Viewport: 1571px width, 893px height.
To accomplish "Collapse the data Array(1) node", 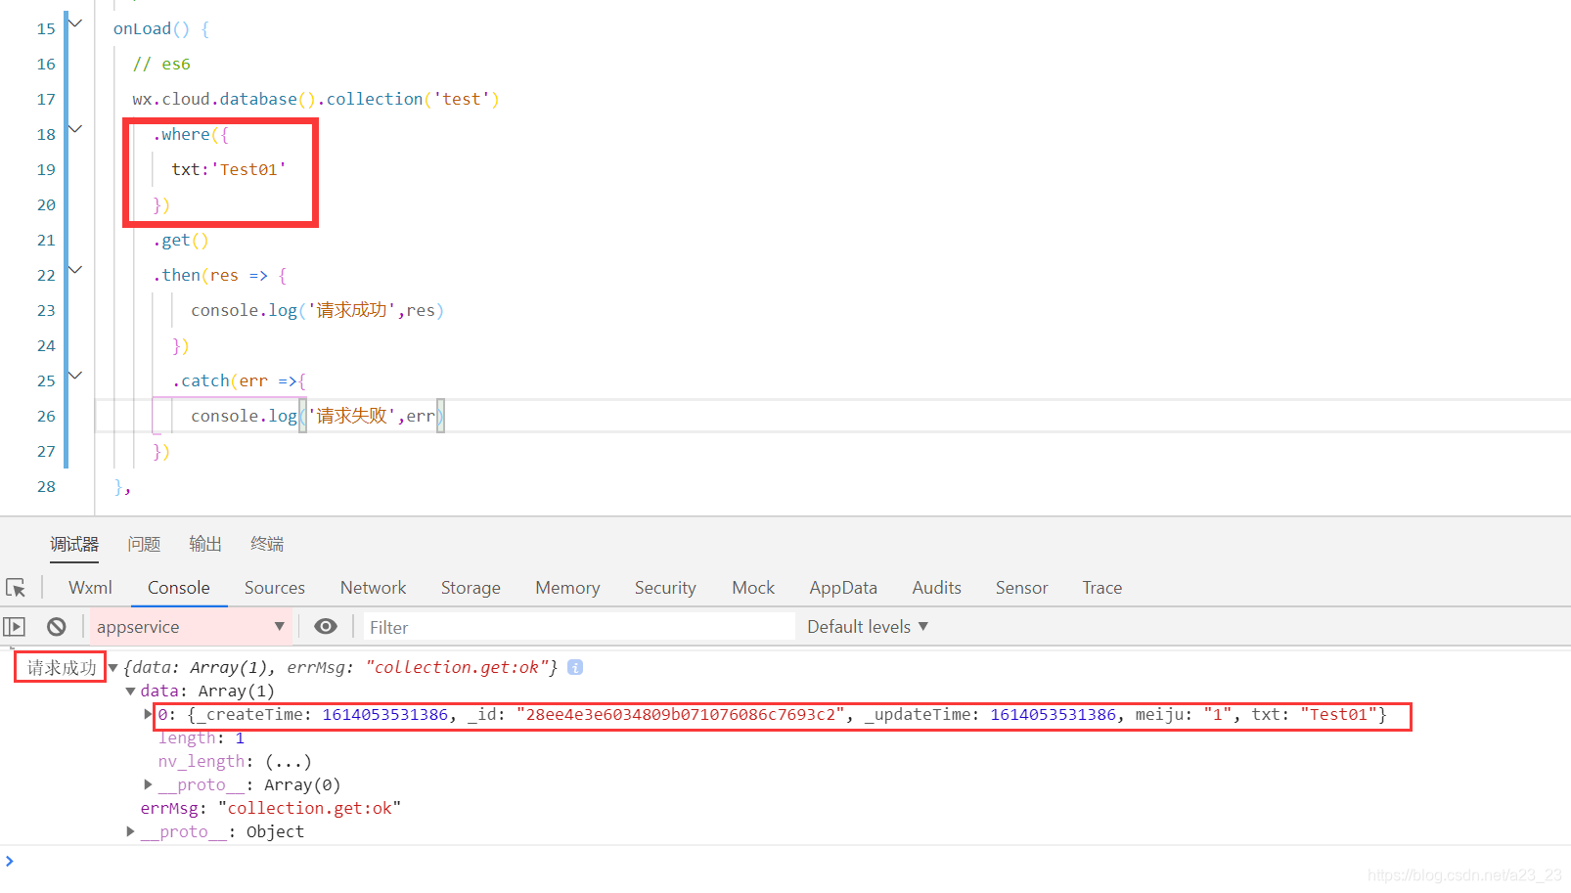I will tap(131, 692).
